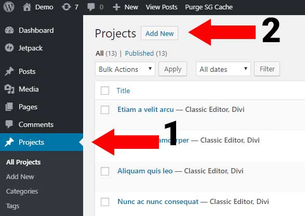
Task: Show Published (13) projects filter
Action: pyautogui.click(x=146, y=54)
